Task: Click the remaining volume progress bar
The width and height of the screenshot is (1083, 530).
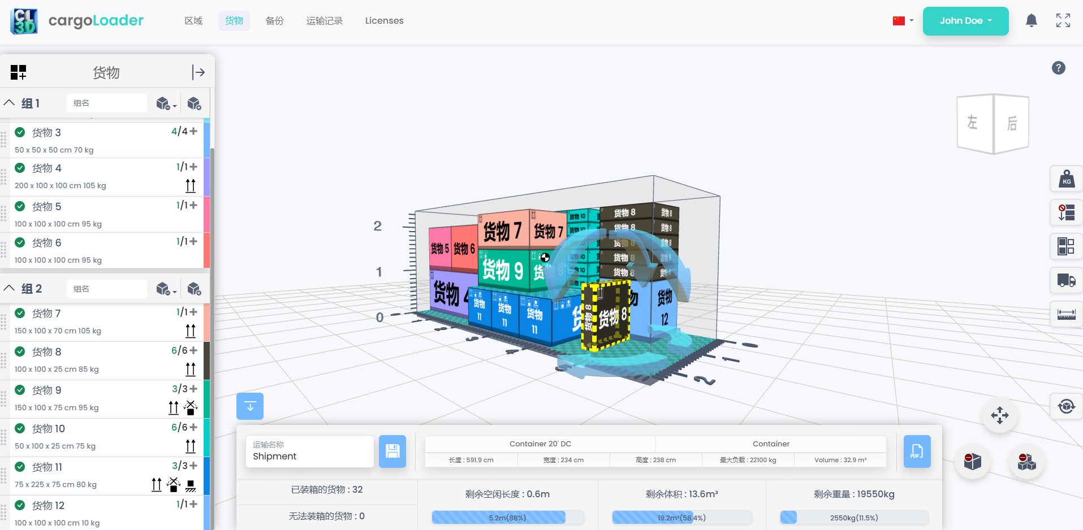Action: click(x=682, y=517)
